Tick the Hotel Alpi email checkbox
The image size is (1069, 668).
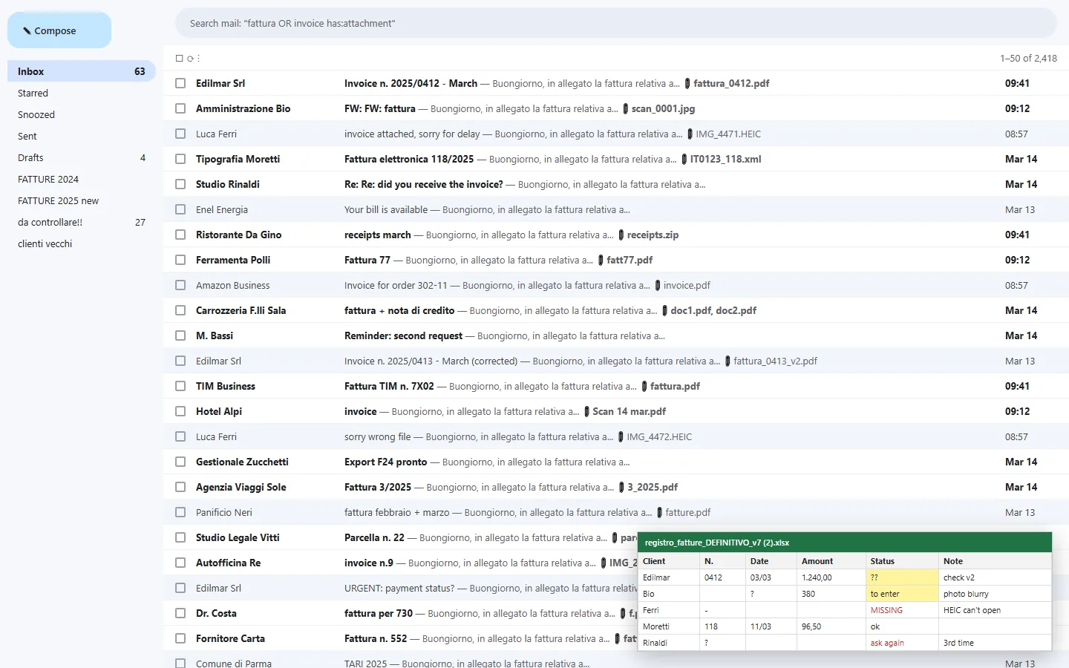(180, 411)
